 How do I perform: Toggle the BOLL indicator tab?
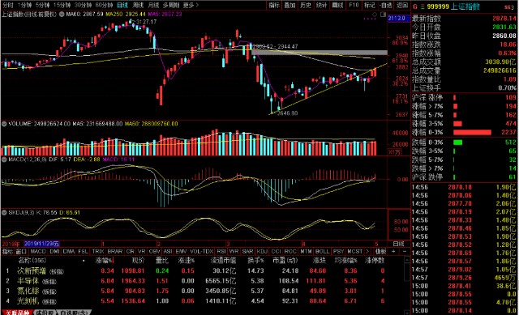(x=323, y=252)
